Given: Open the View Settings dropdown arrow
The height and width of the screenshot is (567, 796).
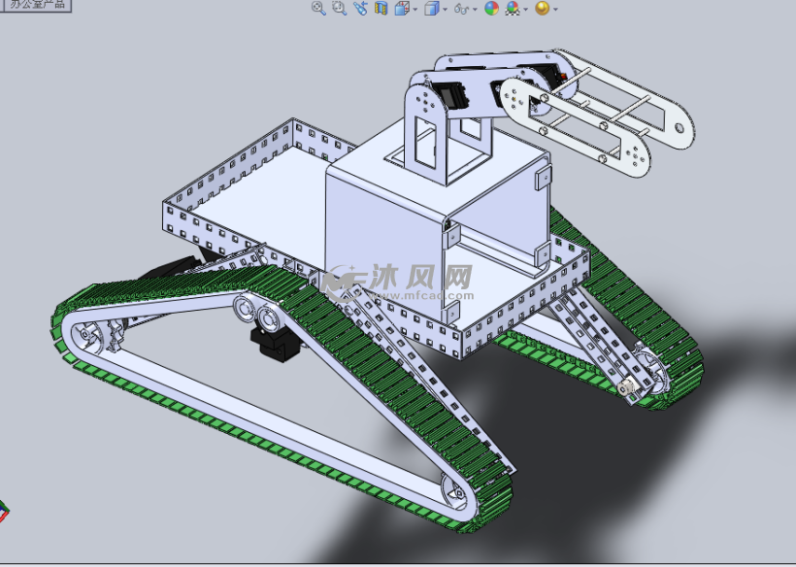Looking at the screenshot, I should click(x=554, y=10).
